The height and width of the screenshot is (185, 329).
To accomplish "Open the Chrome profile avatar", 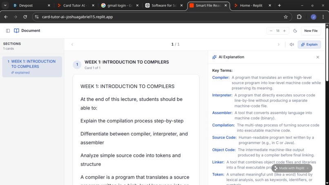I will (313, 17).
